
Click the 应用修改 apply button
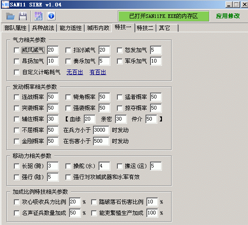click(x=228, y=16)
